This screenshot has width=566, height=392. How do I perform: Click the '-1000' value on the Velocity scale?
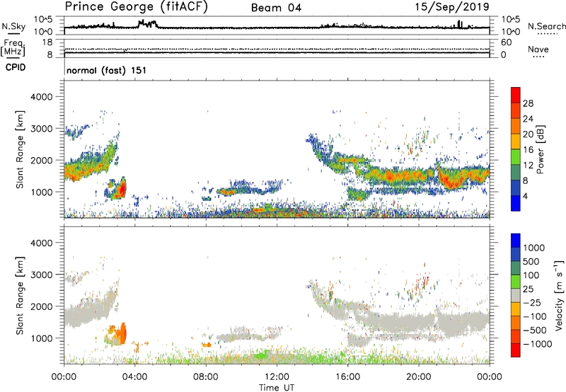pos(538,344)
